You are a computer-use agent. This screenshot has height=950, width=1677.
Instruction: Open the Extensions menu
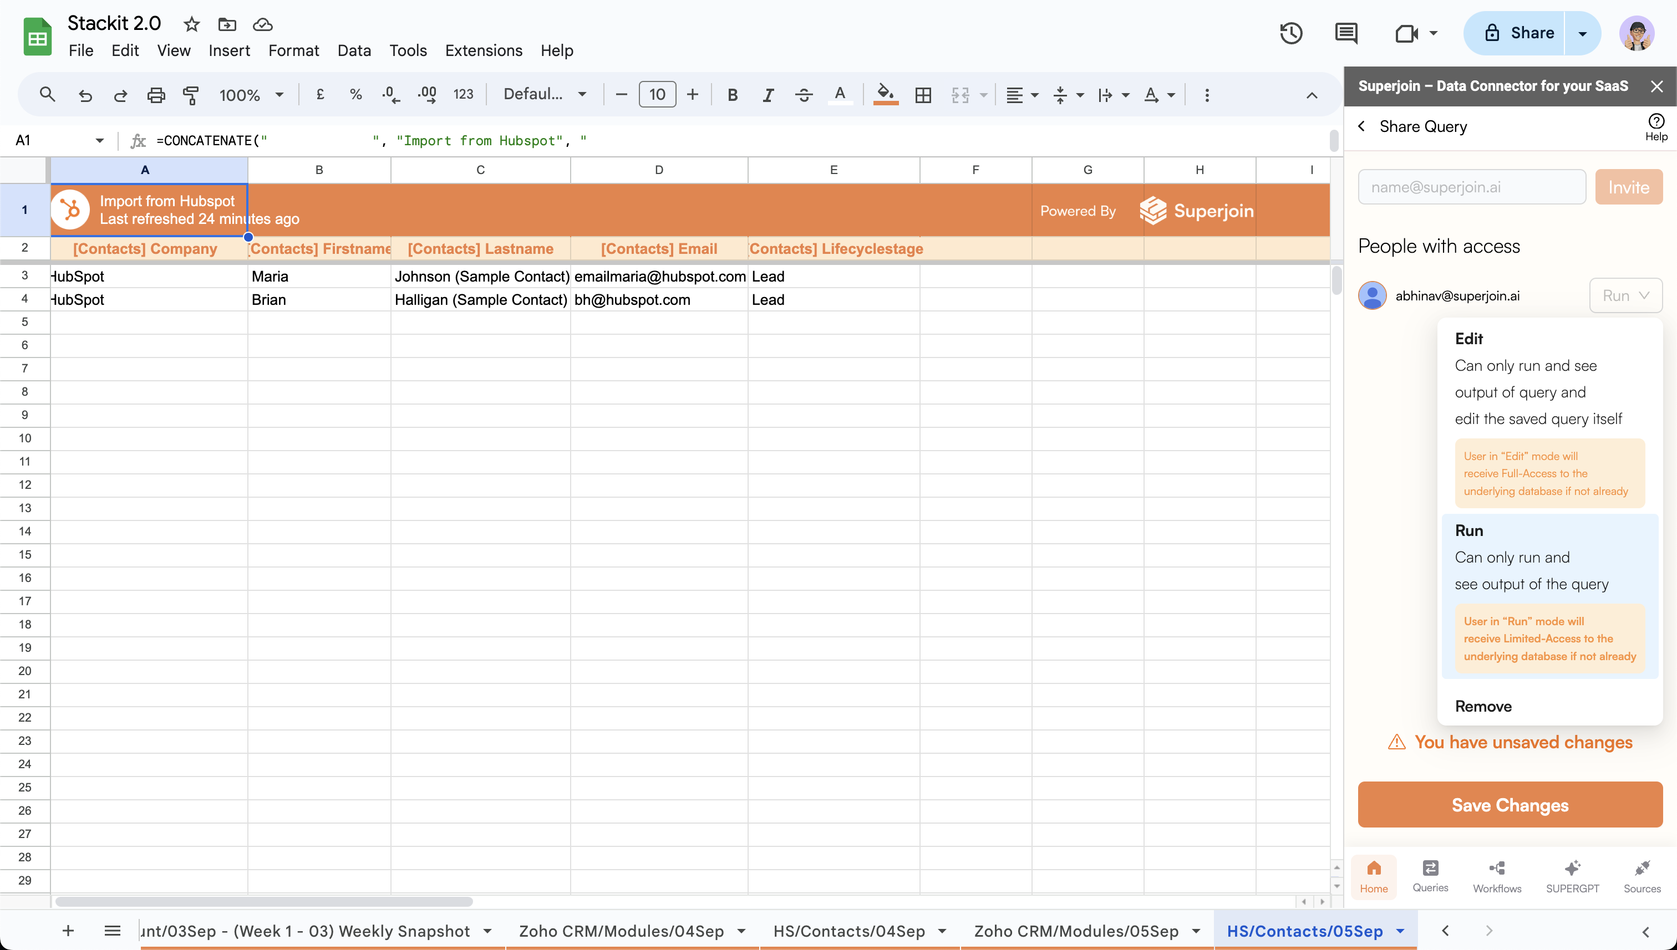click(483, 50)
